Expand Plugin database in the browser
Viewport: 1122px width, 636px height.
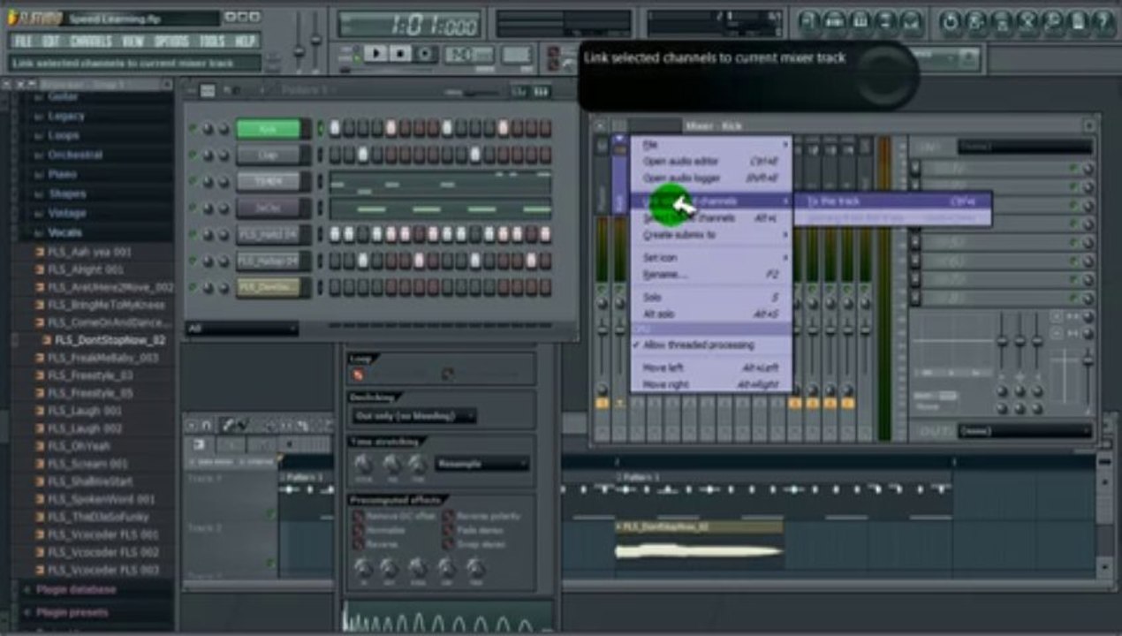pyautogui.click(x=75, y=590)
